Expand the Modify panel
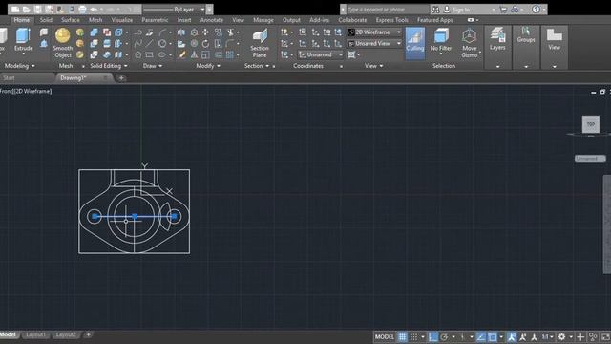This screenshot has width=611, height=344. (x=208, y=66)
